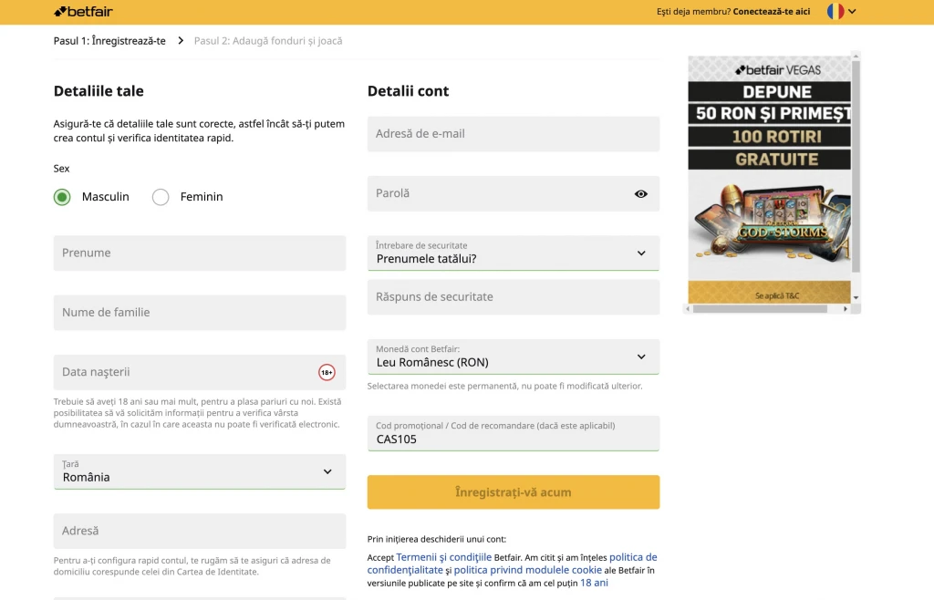Select the Feminin radio button

(x=161, y=197)
